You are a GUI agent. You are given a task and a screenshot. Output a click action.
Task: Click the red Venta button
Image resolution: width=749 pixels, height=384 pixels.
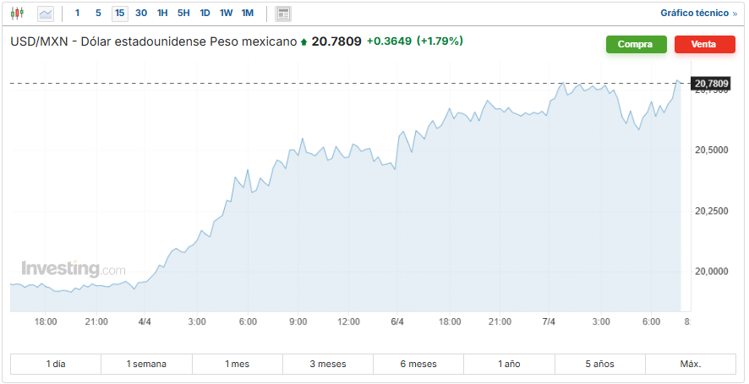tap(704, 45)
